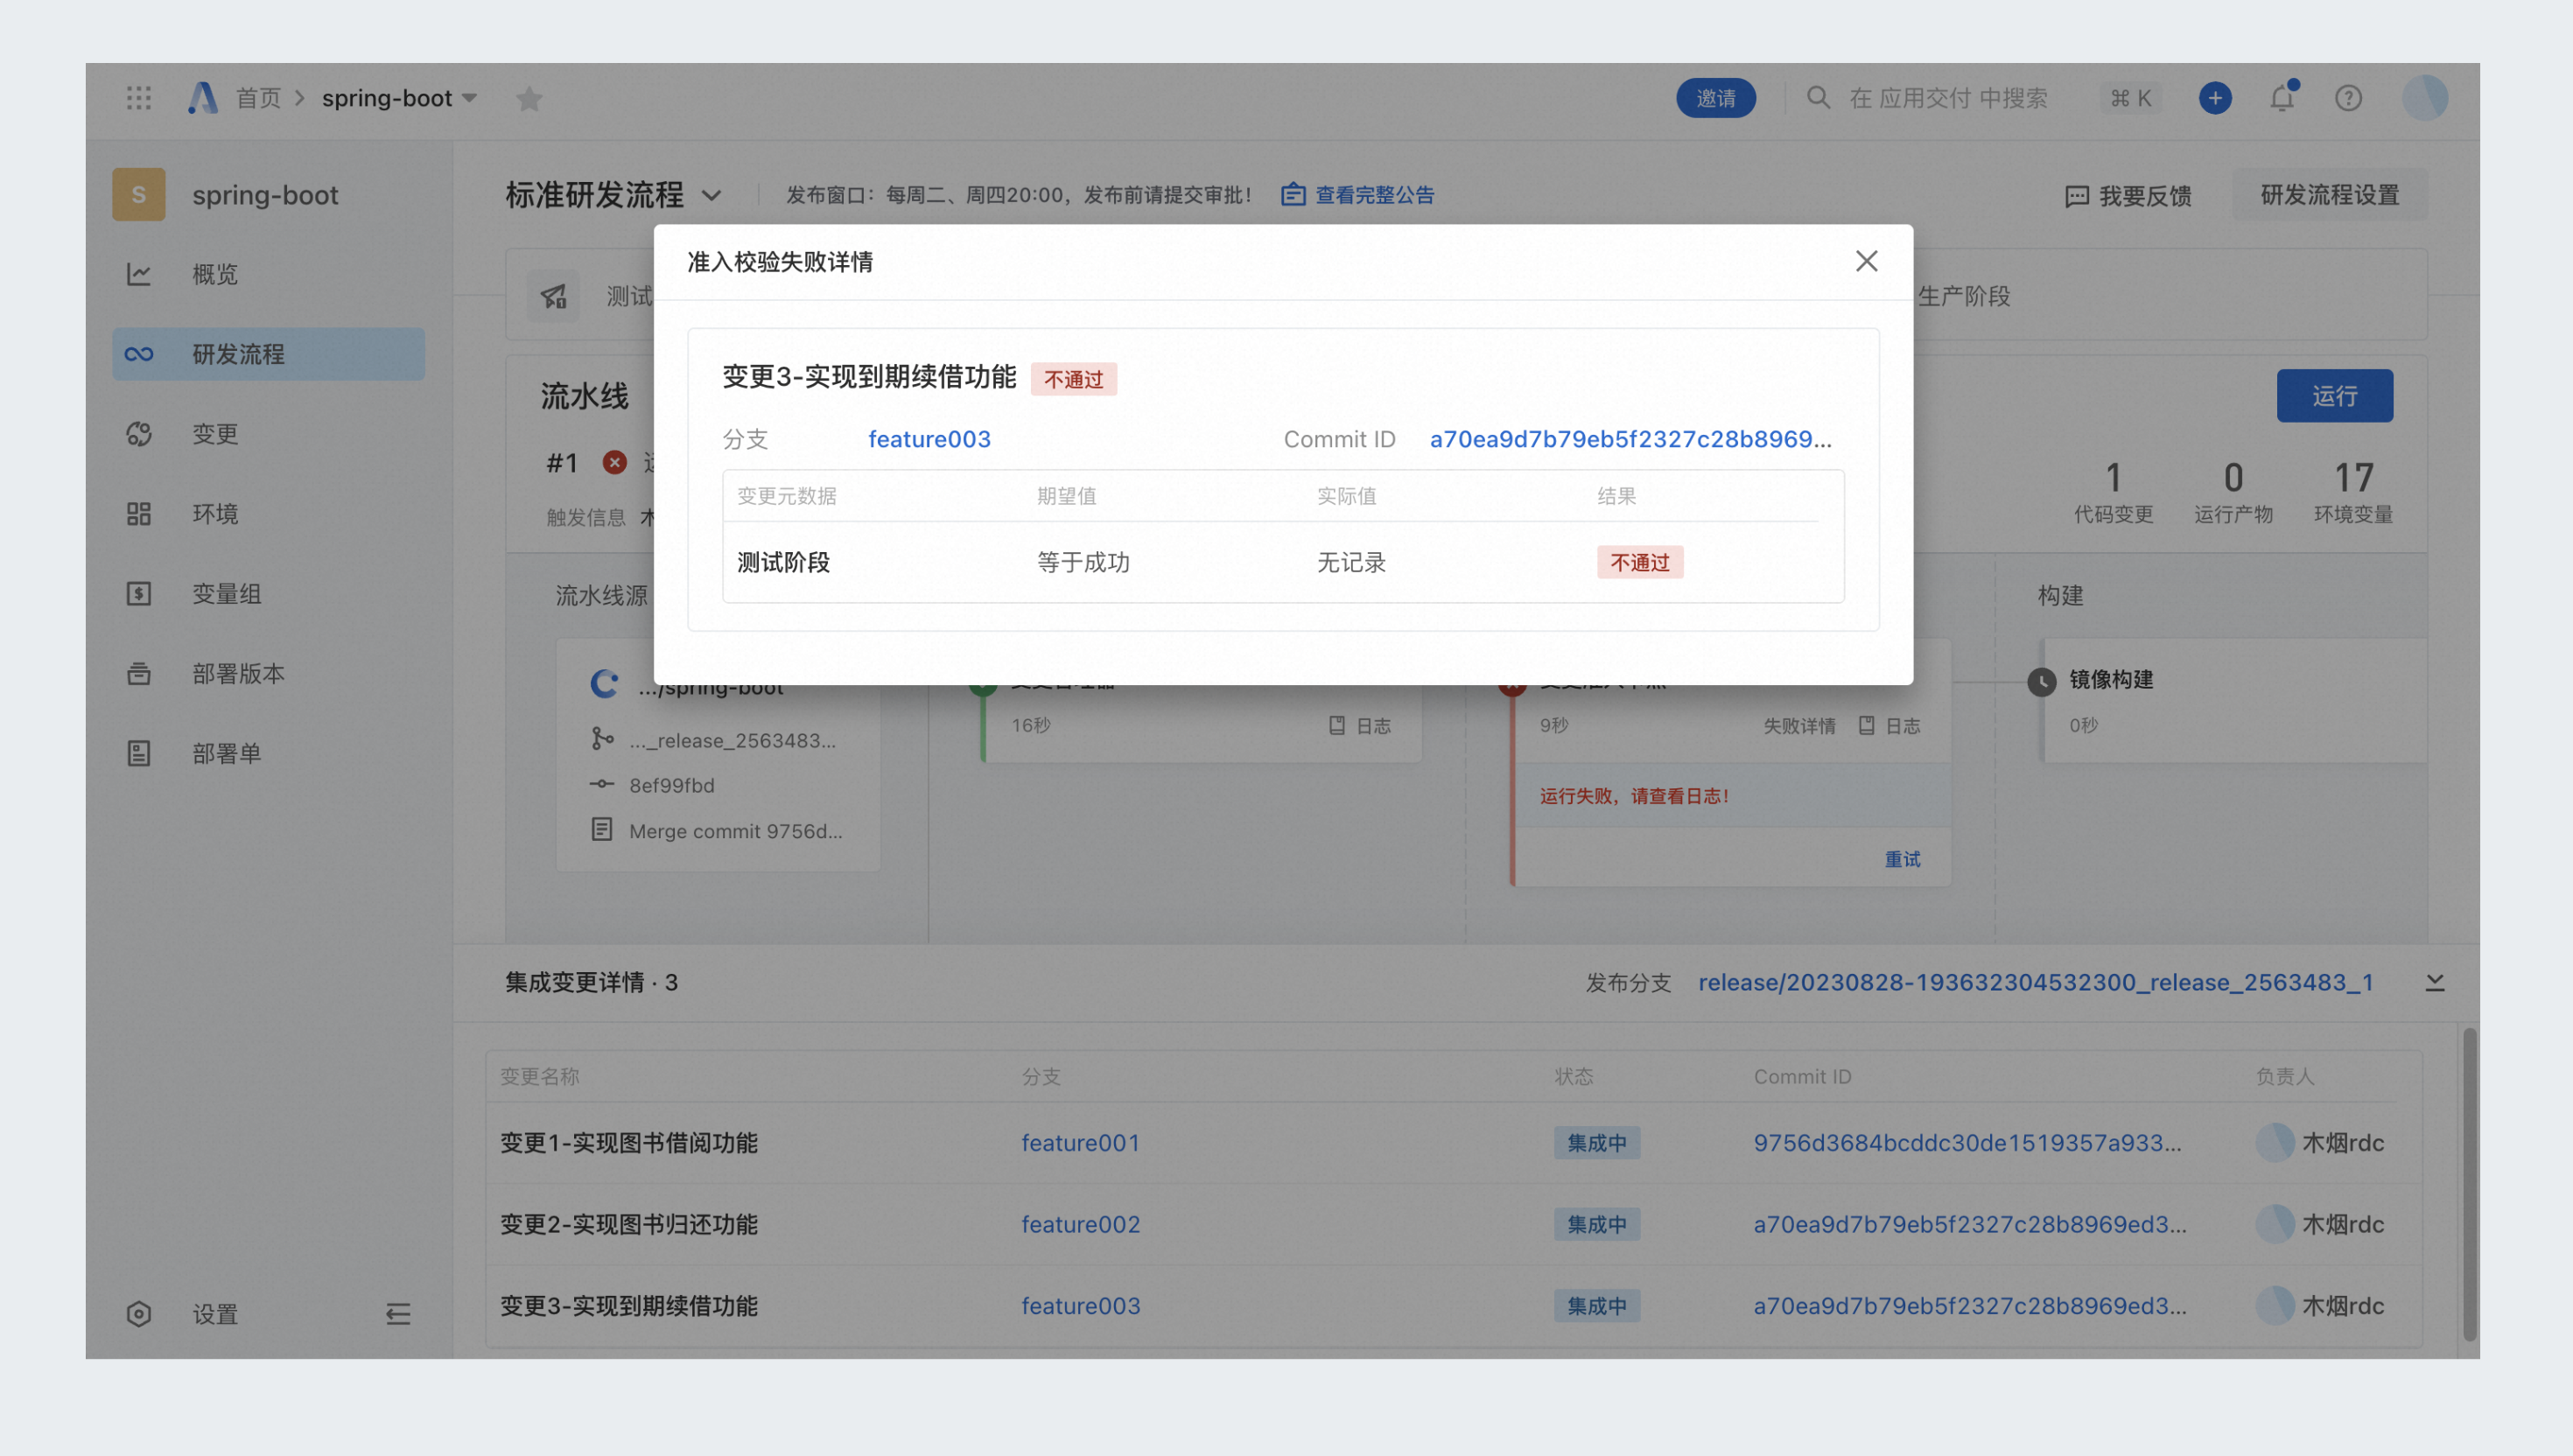Select 变更3-实现到期续借功能 table row name
Viewport: 2573px width, 1456px height.
pos(628,1305)
